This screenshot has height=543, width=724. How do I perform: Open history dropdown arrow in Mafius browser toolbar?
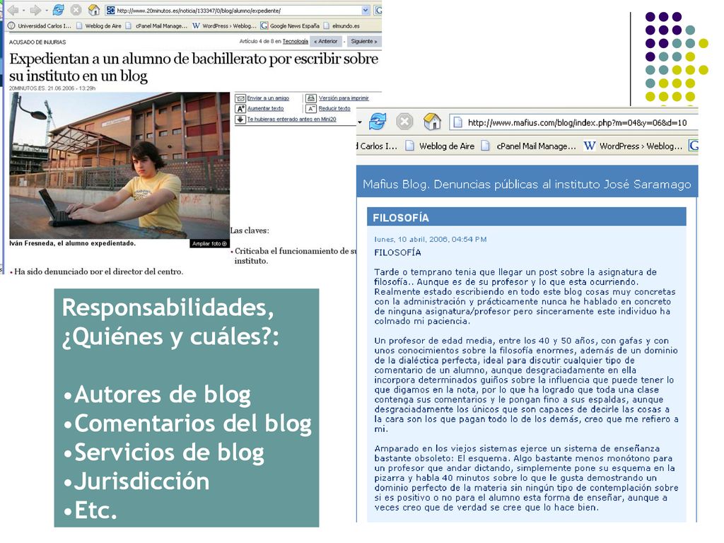click(x=360, y=122)
